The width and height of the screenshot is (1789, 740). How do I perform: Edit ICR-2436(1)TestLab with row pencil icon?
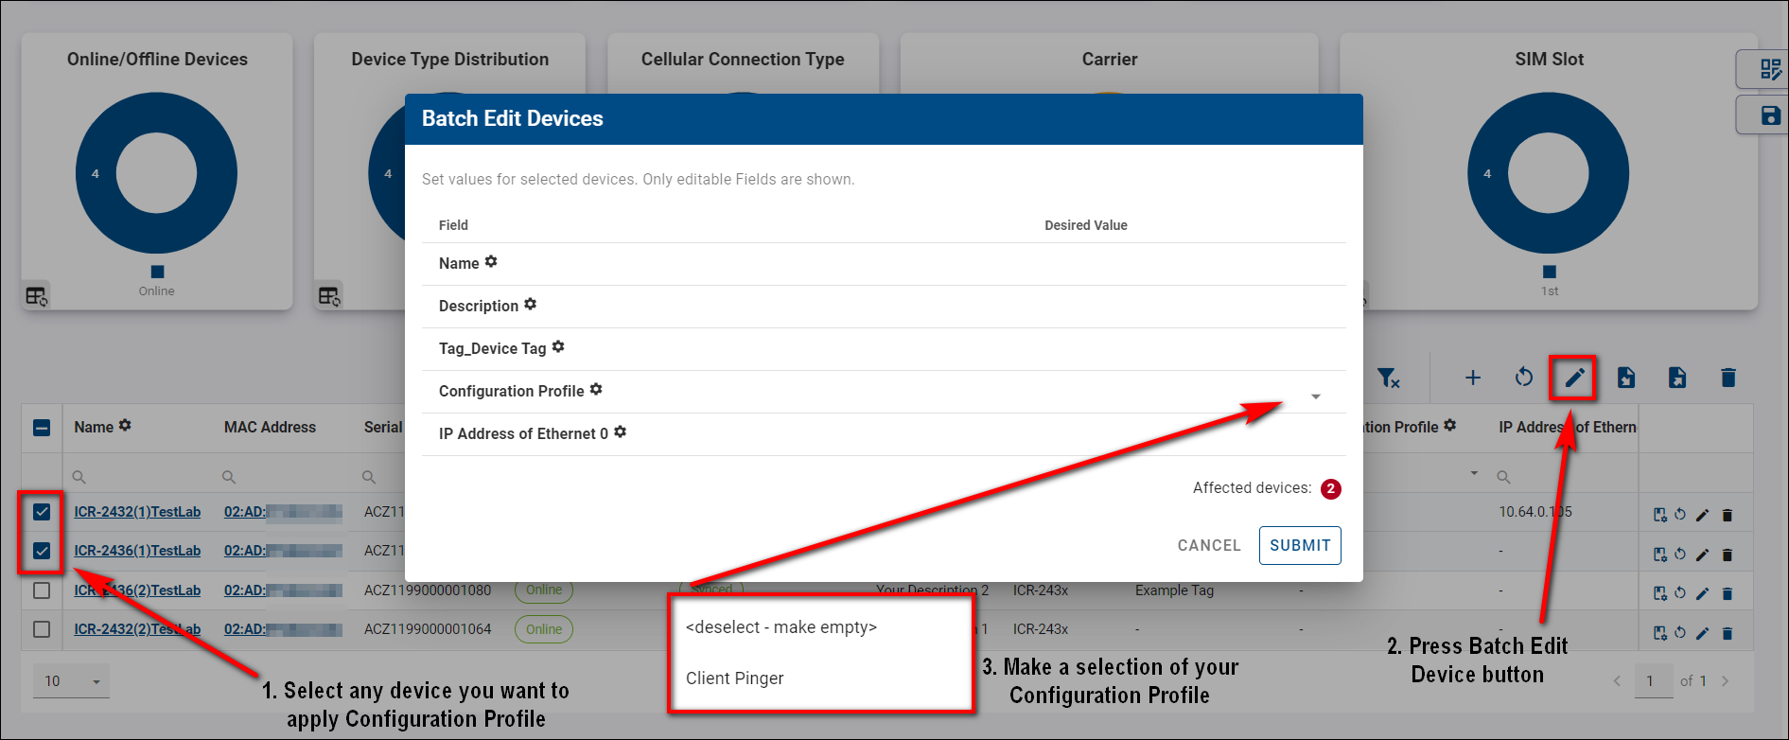[x=1702, y=555]
